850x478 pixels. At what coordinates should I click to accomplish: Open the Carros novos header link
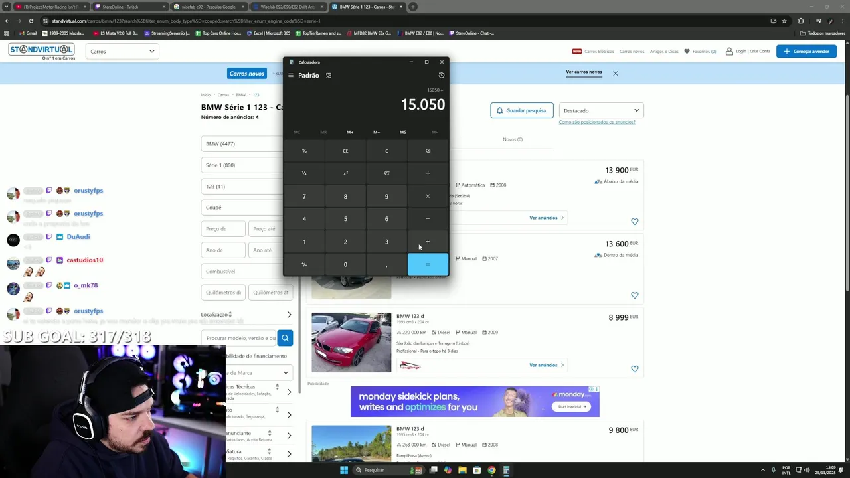coord(632,51)
